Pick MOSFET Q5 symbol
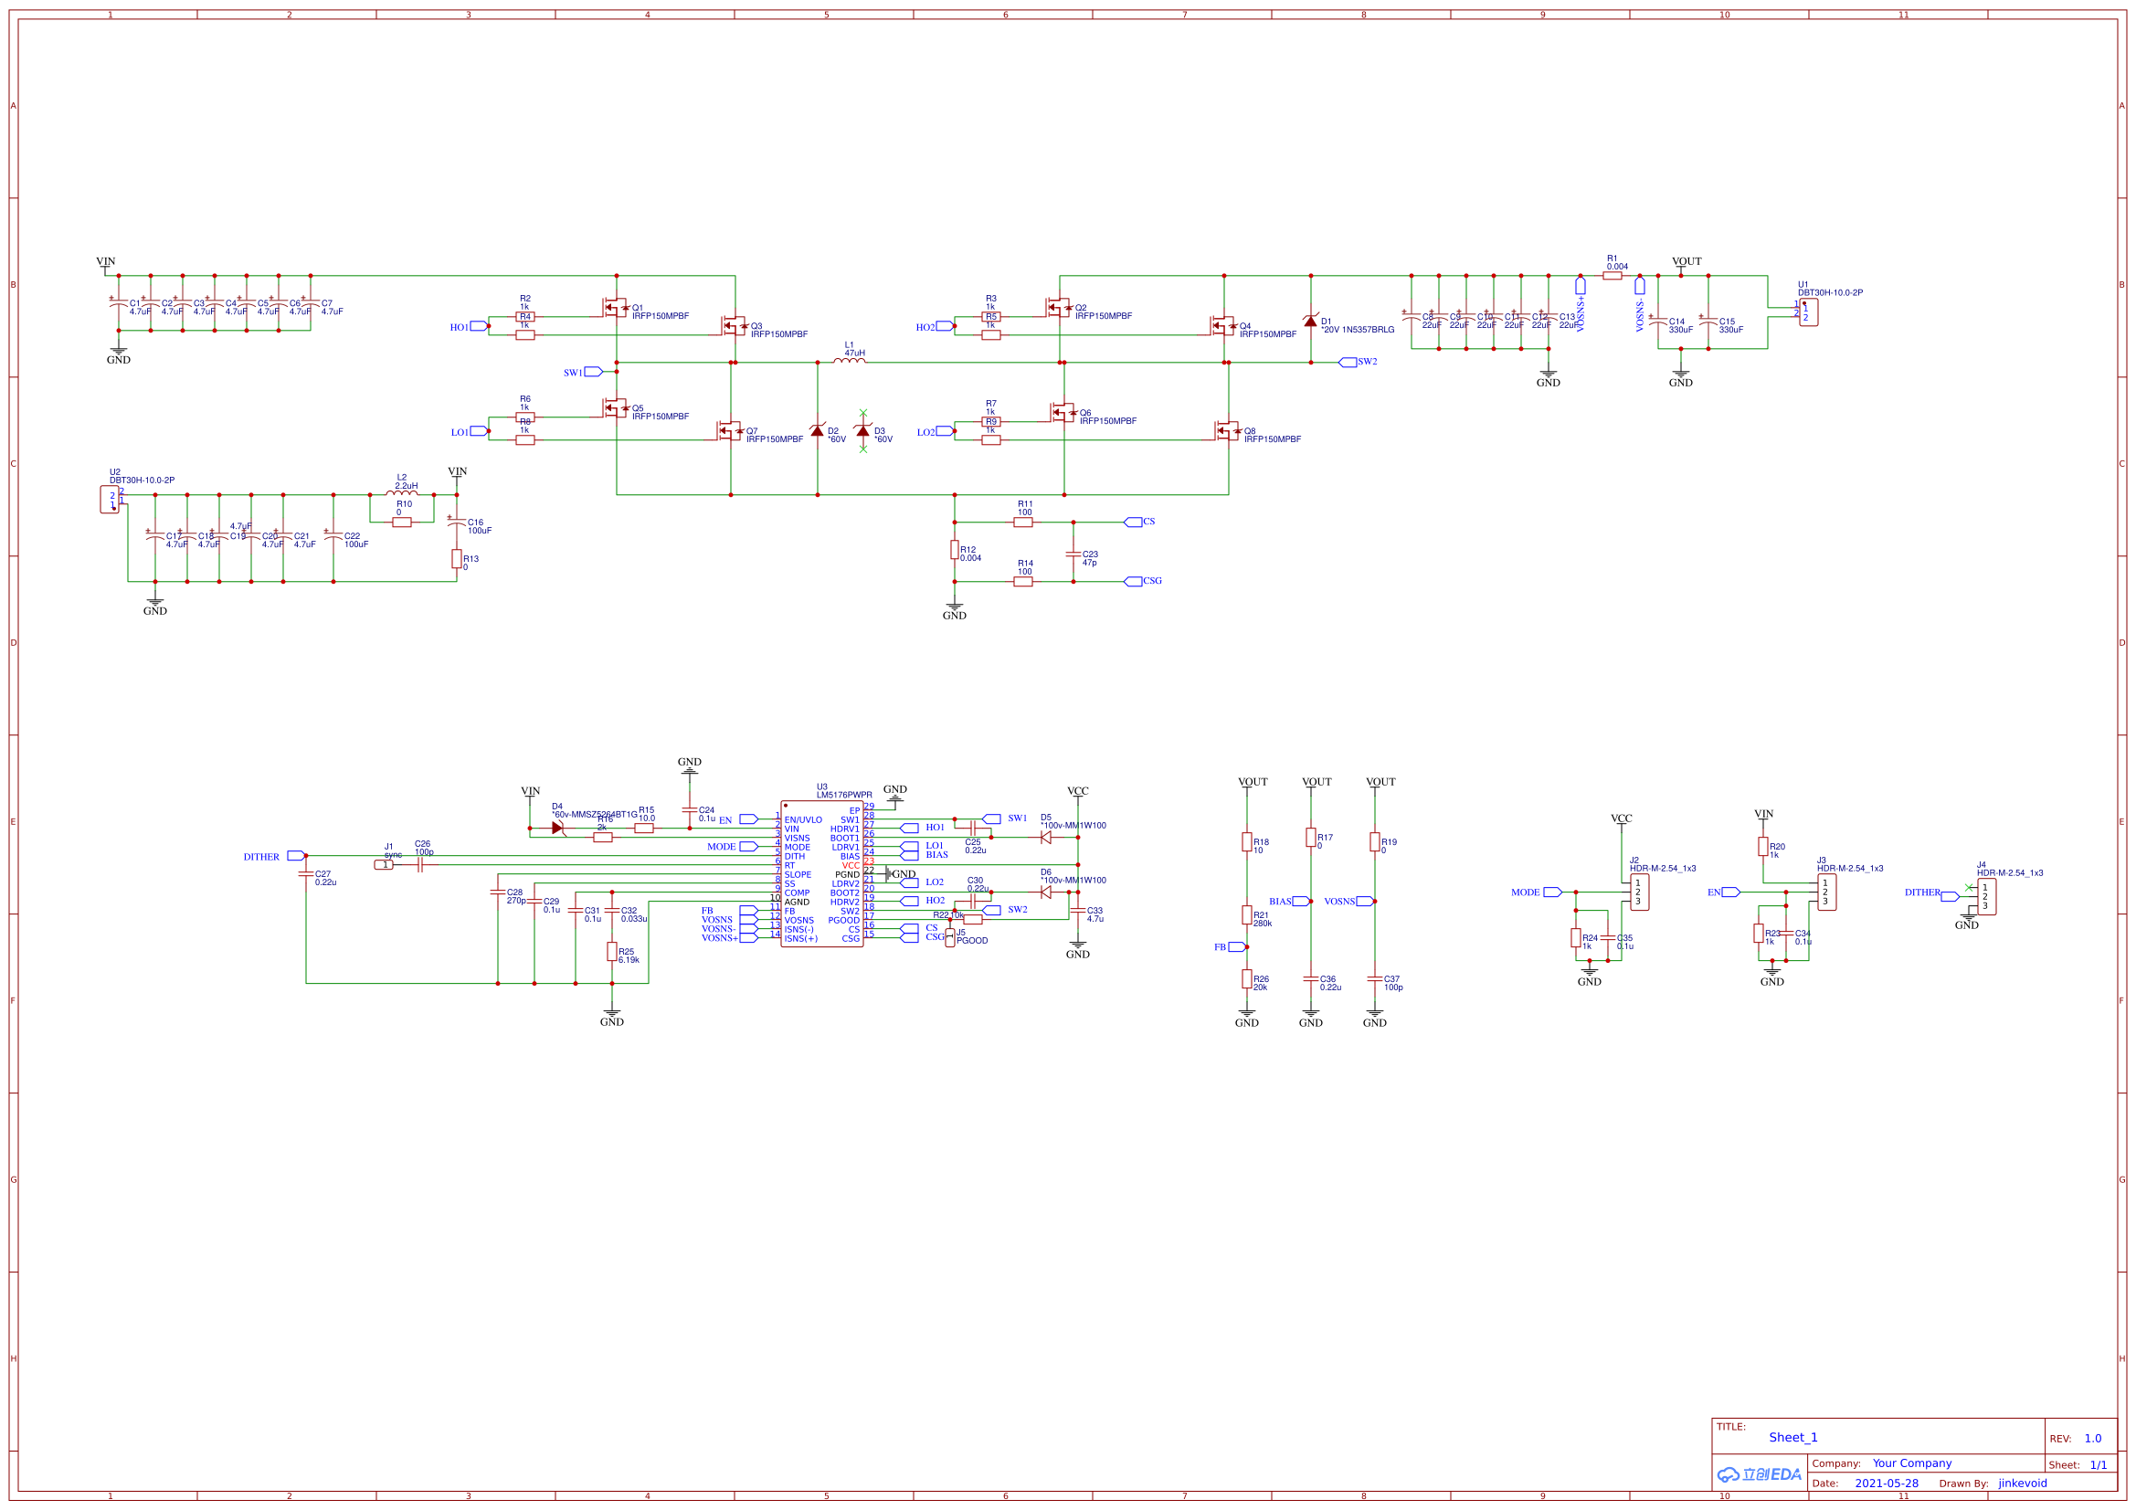Viewport: 2136px width, 1510px height. (x=614, y=407)
